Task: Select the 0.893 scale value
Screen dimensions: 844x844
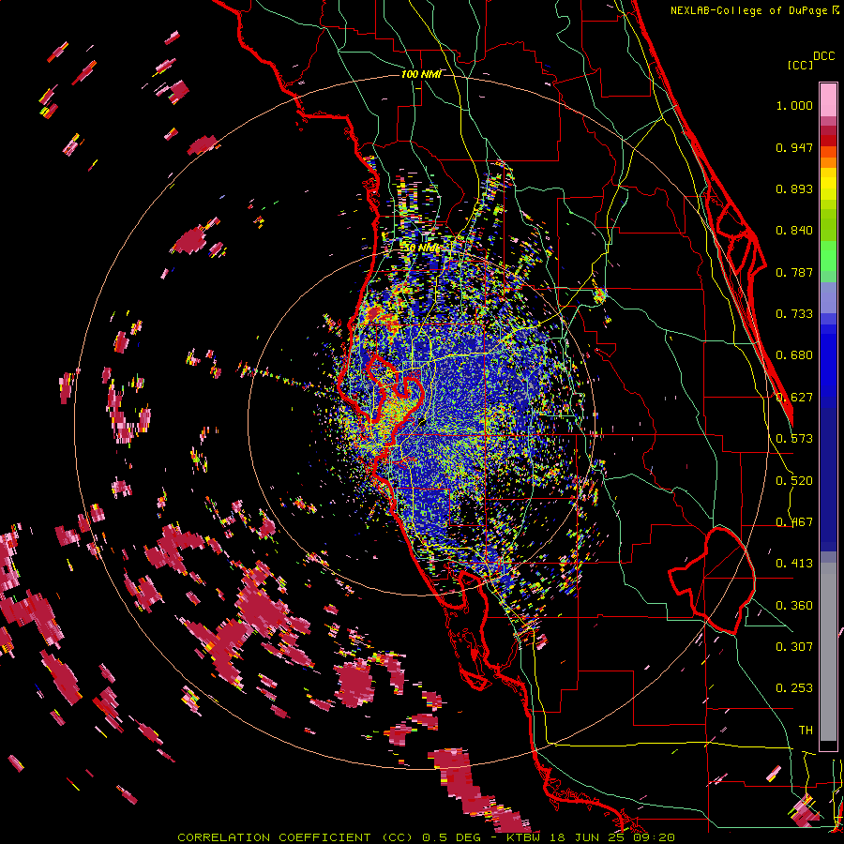Action: 794,188
